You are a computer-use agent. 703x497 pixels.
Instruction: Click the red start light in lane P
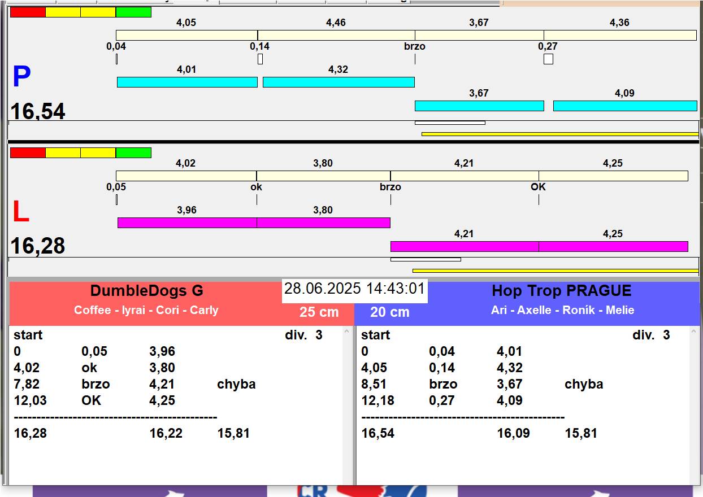[x=28, y=12]
